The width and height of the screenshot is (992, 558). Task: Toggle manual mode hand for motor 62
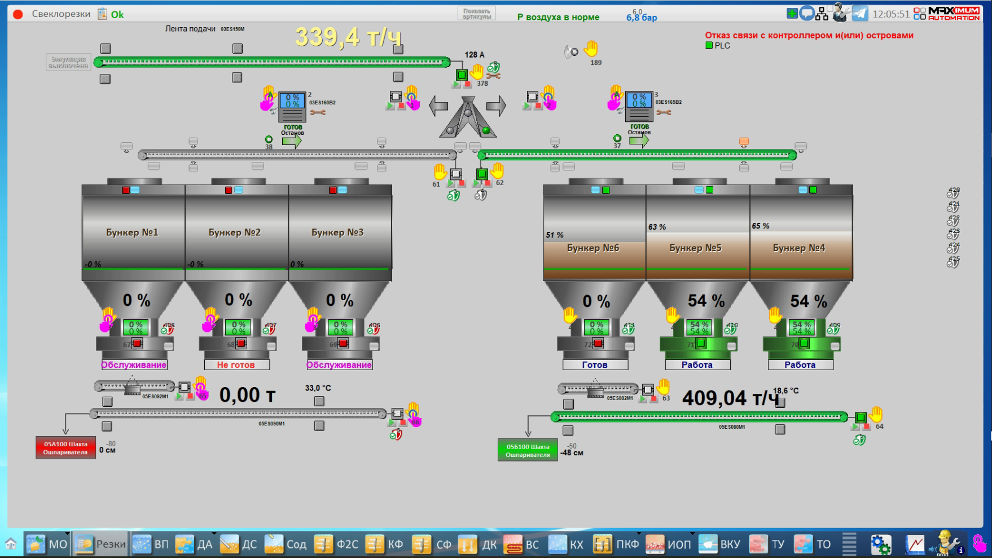[x=497, y=170]
